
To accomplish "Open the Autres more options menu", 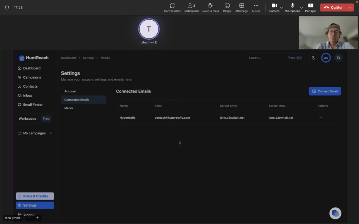I will click(256, 6).
